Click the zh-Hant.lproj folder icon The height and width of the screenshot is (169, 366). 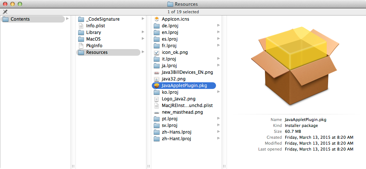[x=157, y=139]
